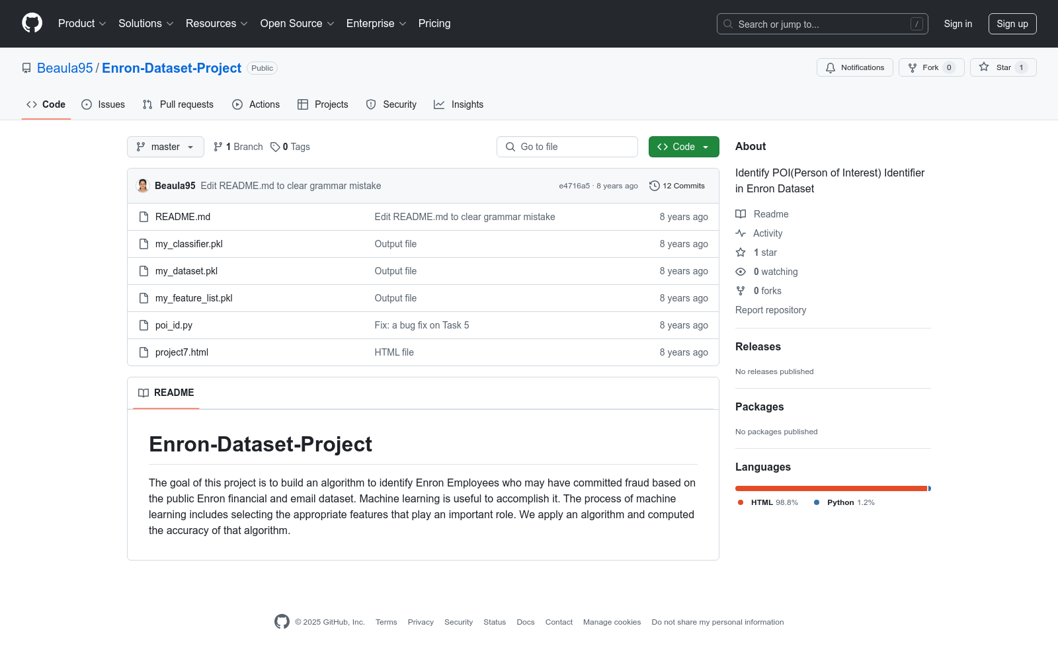This screenshot has height=661, width=1058.
Task: Switch to the Security tab
Action: click(391, 104)
